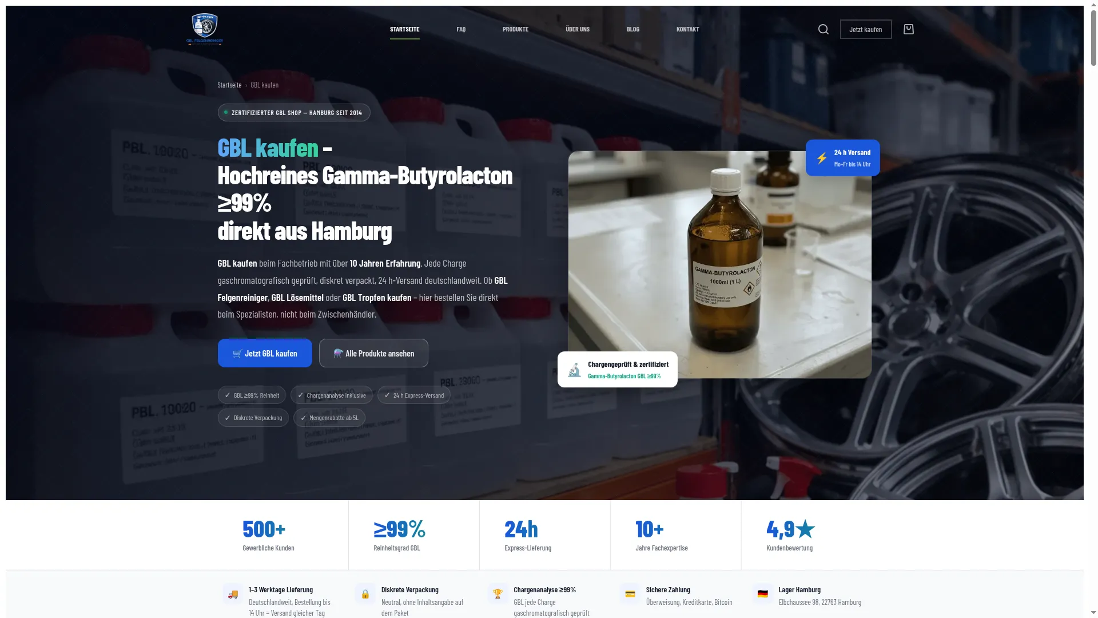
Task: Click the 24 h Express-Versand pill
Action: coord(414,395)
